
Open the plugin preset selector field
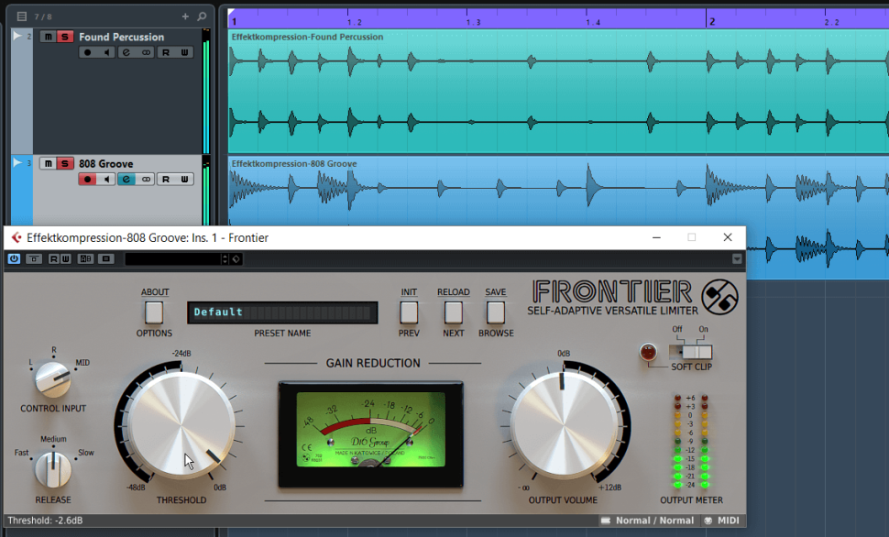[x=174, y=259]
